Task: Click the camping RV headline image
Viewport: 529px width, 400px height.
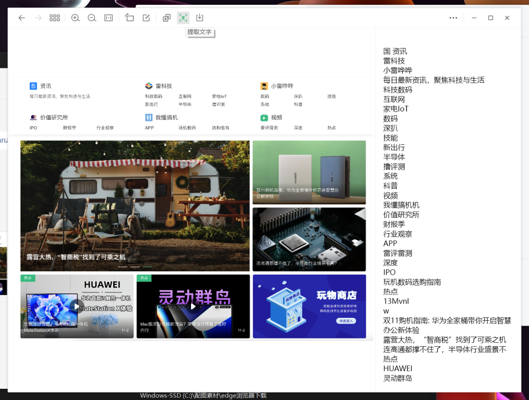Action: (135, 205)
